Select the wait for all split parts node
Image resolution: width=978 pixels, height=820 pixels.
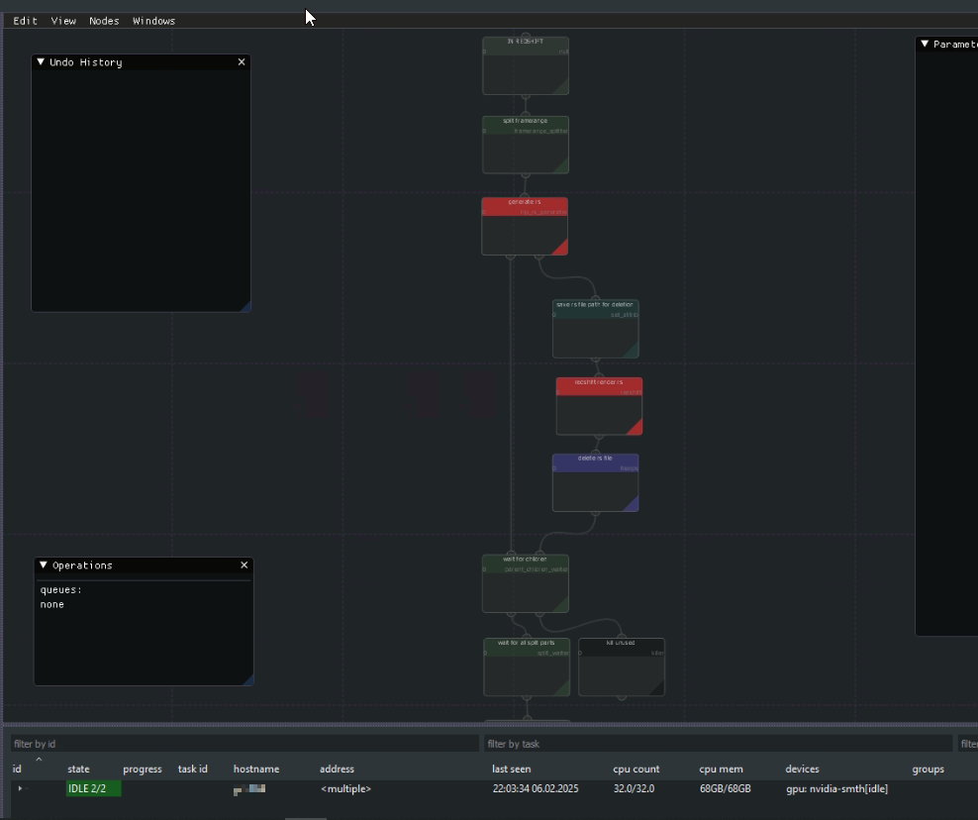coord(525,666)
